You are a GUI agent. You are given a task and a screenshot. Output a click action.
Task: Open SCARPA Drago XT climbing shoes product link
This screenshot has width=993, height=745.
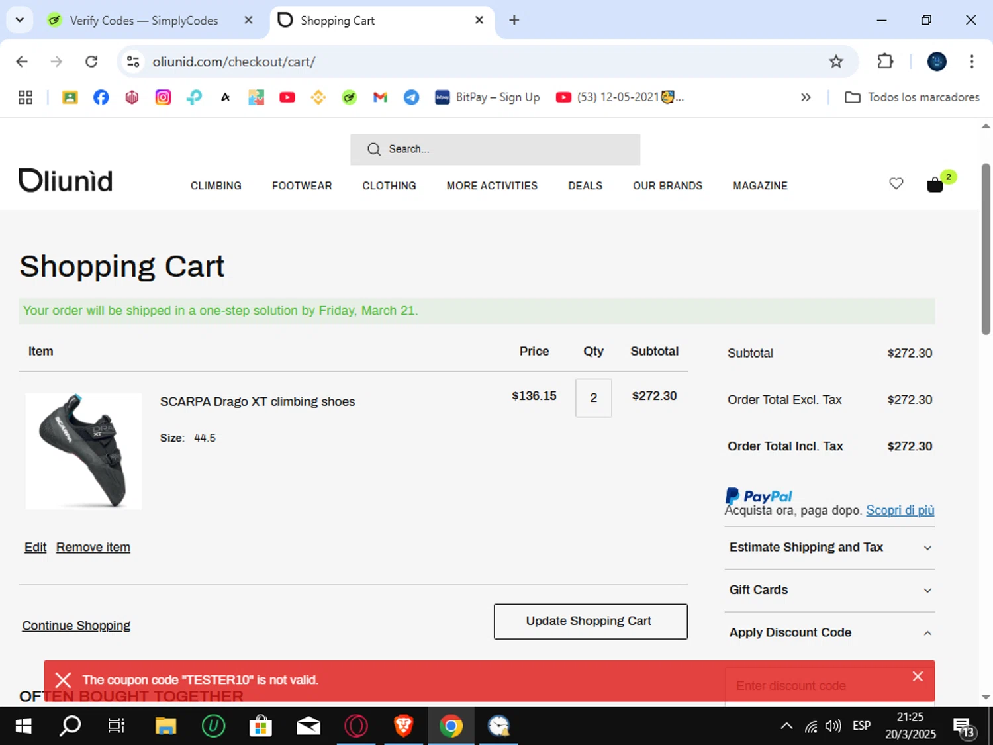pyautogui.click(x=258, y=402)
